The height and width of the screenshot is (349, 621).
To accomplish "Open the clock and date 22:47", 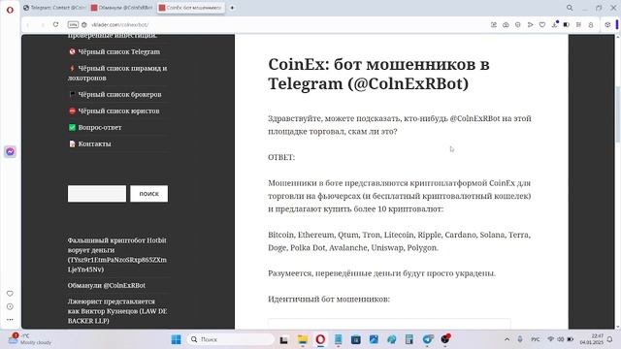I will (591, 339).
